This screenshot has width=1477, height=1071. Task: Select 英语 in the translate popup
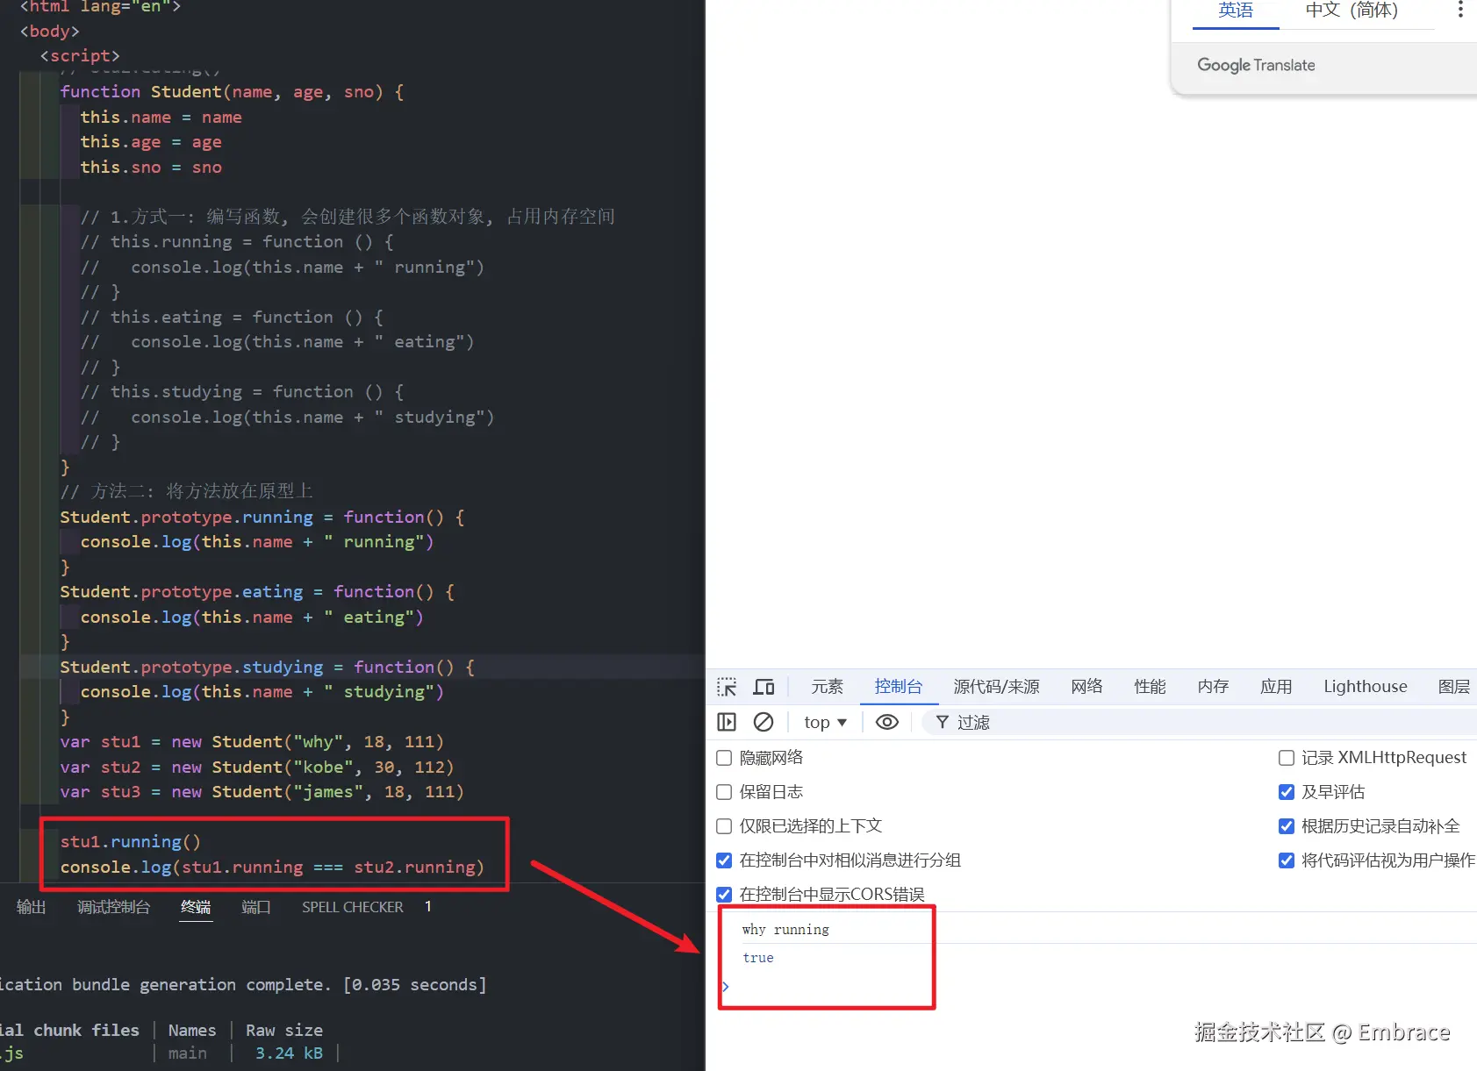click(1236, 11)
